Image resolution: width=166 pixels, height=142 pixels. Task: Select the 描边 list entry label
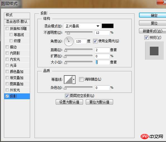click(13, 47)
